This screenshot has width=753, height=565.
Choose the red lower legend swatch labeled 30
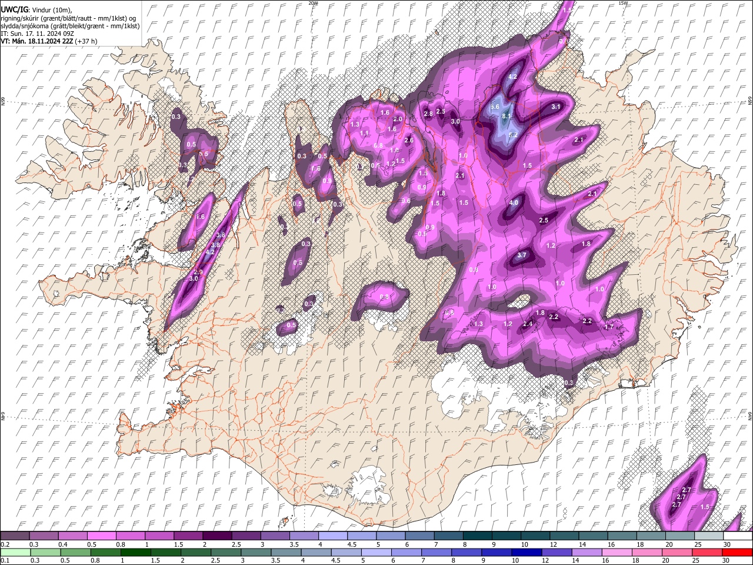tap(737, 552)
